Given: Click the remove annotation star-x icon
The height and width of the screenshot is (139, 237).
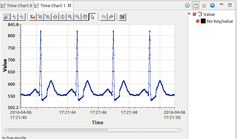Looking at the screenshot, I should 22,17.
